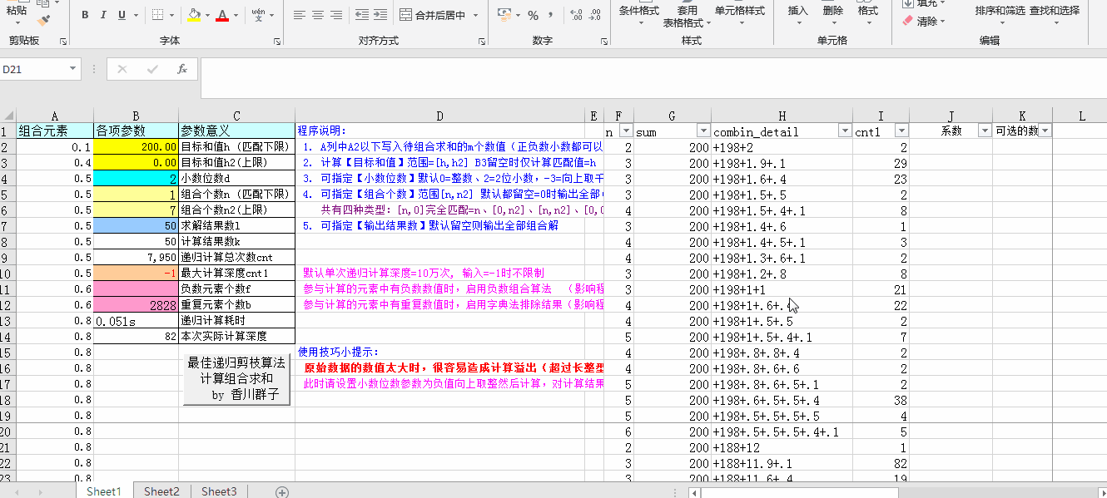Open the borders dropdown arrow
Image resolution: width=1107 pixels, height=498 pixels.
[x=171, y=15]
